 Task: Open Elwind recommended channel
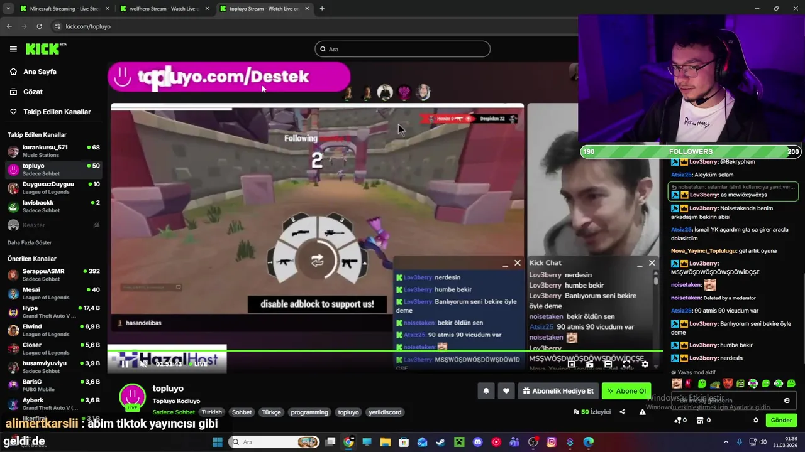pyautogui.click(x=53, y=330)
